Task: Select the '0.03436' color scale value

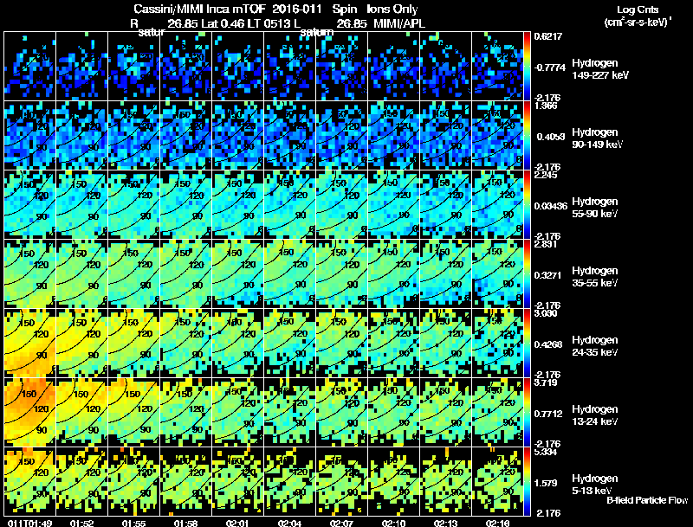Action: point(551,206)
